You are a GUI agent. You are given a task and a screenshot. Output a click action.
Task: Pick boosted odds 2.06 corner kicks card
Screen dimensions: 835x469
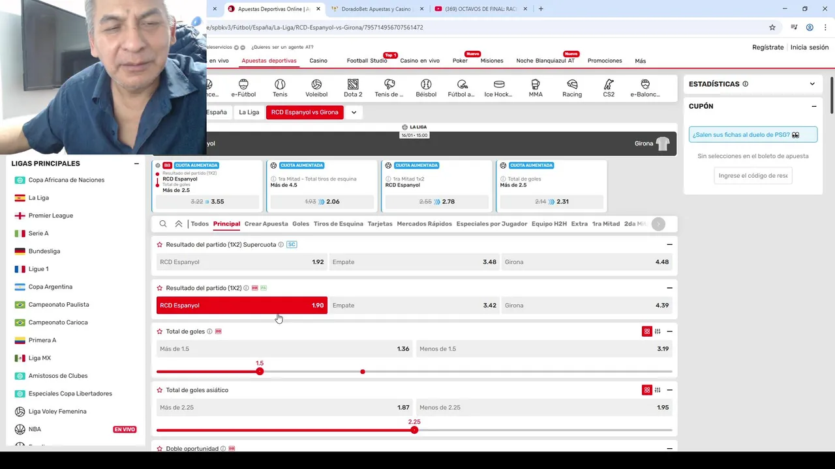[322, 202]
